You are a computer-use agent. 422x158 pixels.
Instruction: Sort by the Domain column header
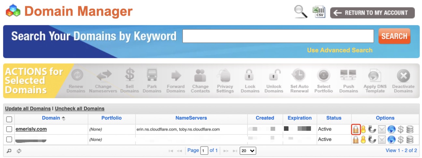(51, 118)
